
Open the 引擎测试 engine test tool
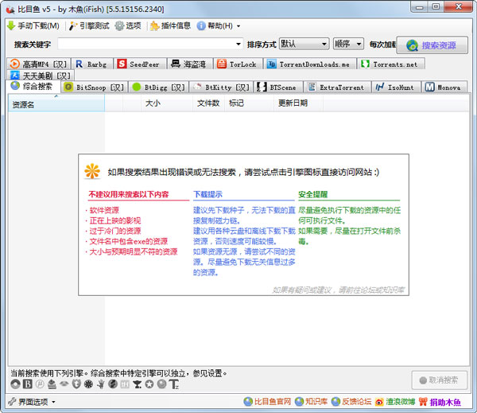click(x=72, y=25)
